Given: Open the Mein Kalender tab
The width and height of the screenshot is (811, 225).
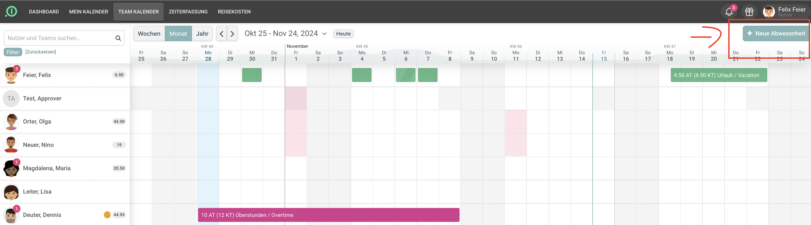Looking at the screenshot, I should click(89, 12).
